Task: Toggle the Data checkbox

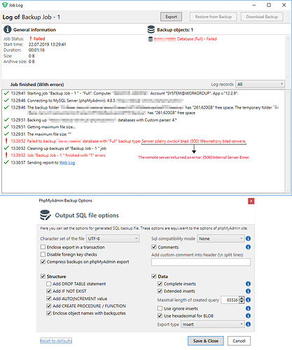Action: pos(154,276)
